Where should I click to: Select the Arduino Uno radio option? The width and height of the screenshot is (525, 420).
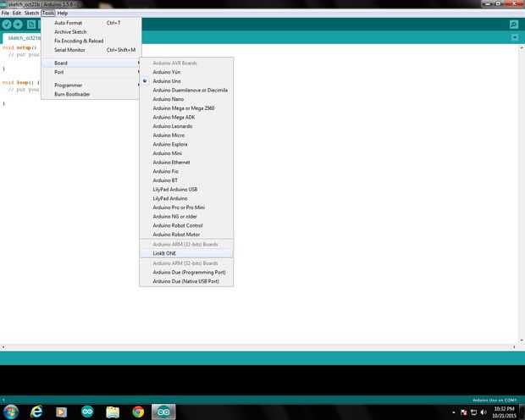pos(186,81)
